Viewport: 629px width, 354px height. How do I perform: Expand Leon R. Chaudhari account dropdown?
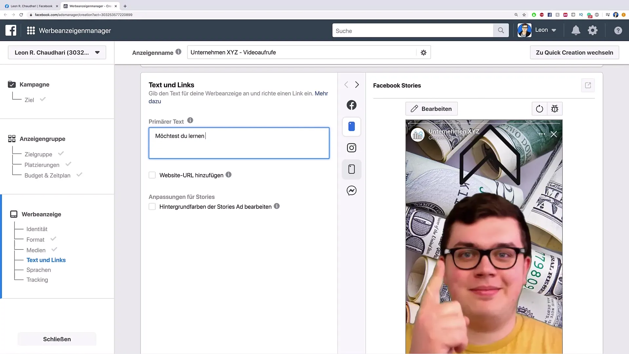click(x=98, y=52)
